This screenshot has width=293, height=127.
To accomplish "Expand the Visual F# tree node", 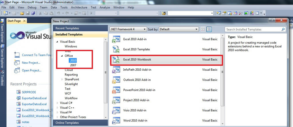I will click(x=57, y=112).
